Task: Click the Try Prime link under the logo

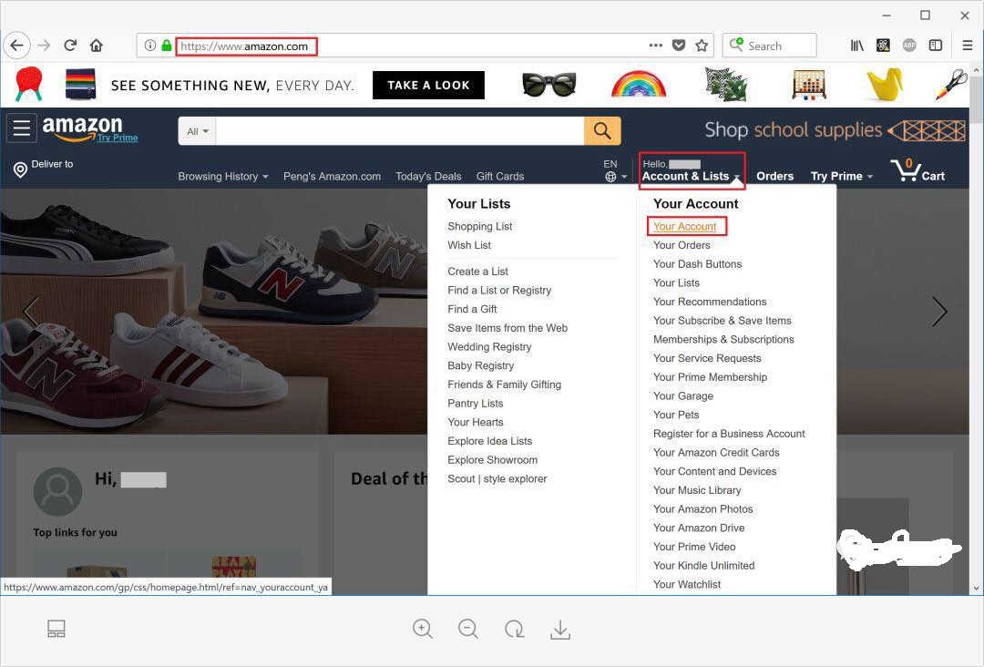Action: click(x=118, y=138)
